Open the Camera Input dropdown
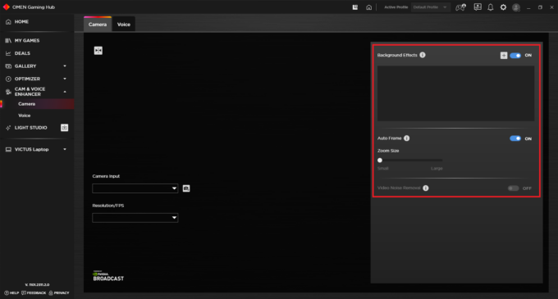 [x=135, y=188]
